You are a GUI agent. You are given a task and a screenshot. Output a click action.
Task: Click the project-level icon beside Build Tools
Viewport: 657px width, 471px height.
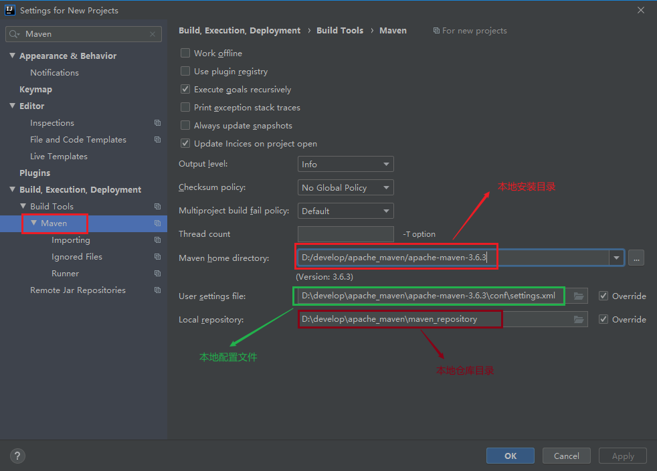tap(157, 206)
